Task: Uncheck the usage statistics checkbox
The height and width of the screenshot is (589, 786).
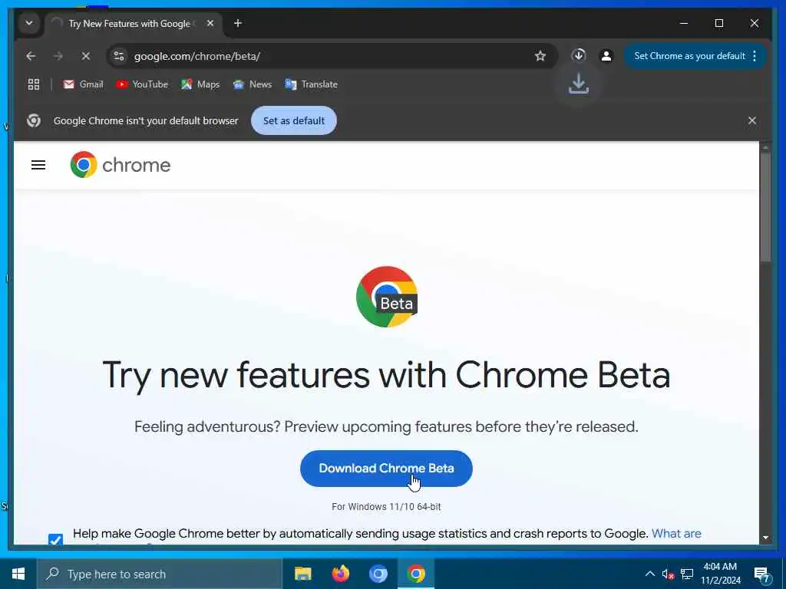Action: 55,539
